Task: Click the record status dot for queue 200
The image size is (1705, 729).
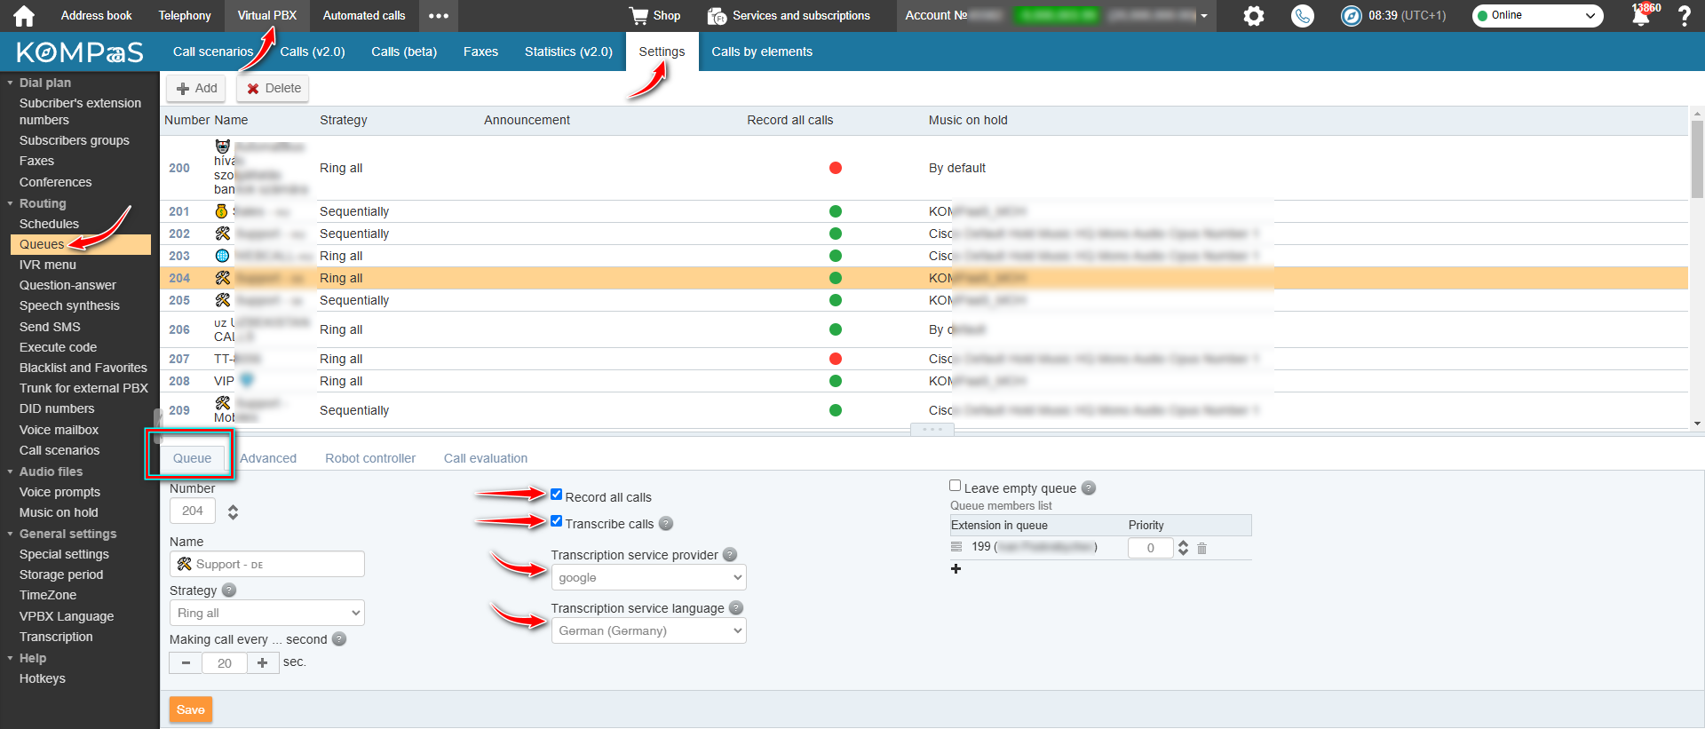Action: pos(836,168)
